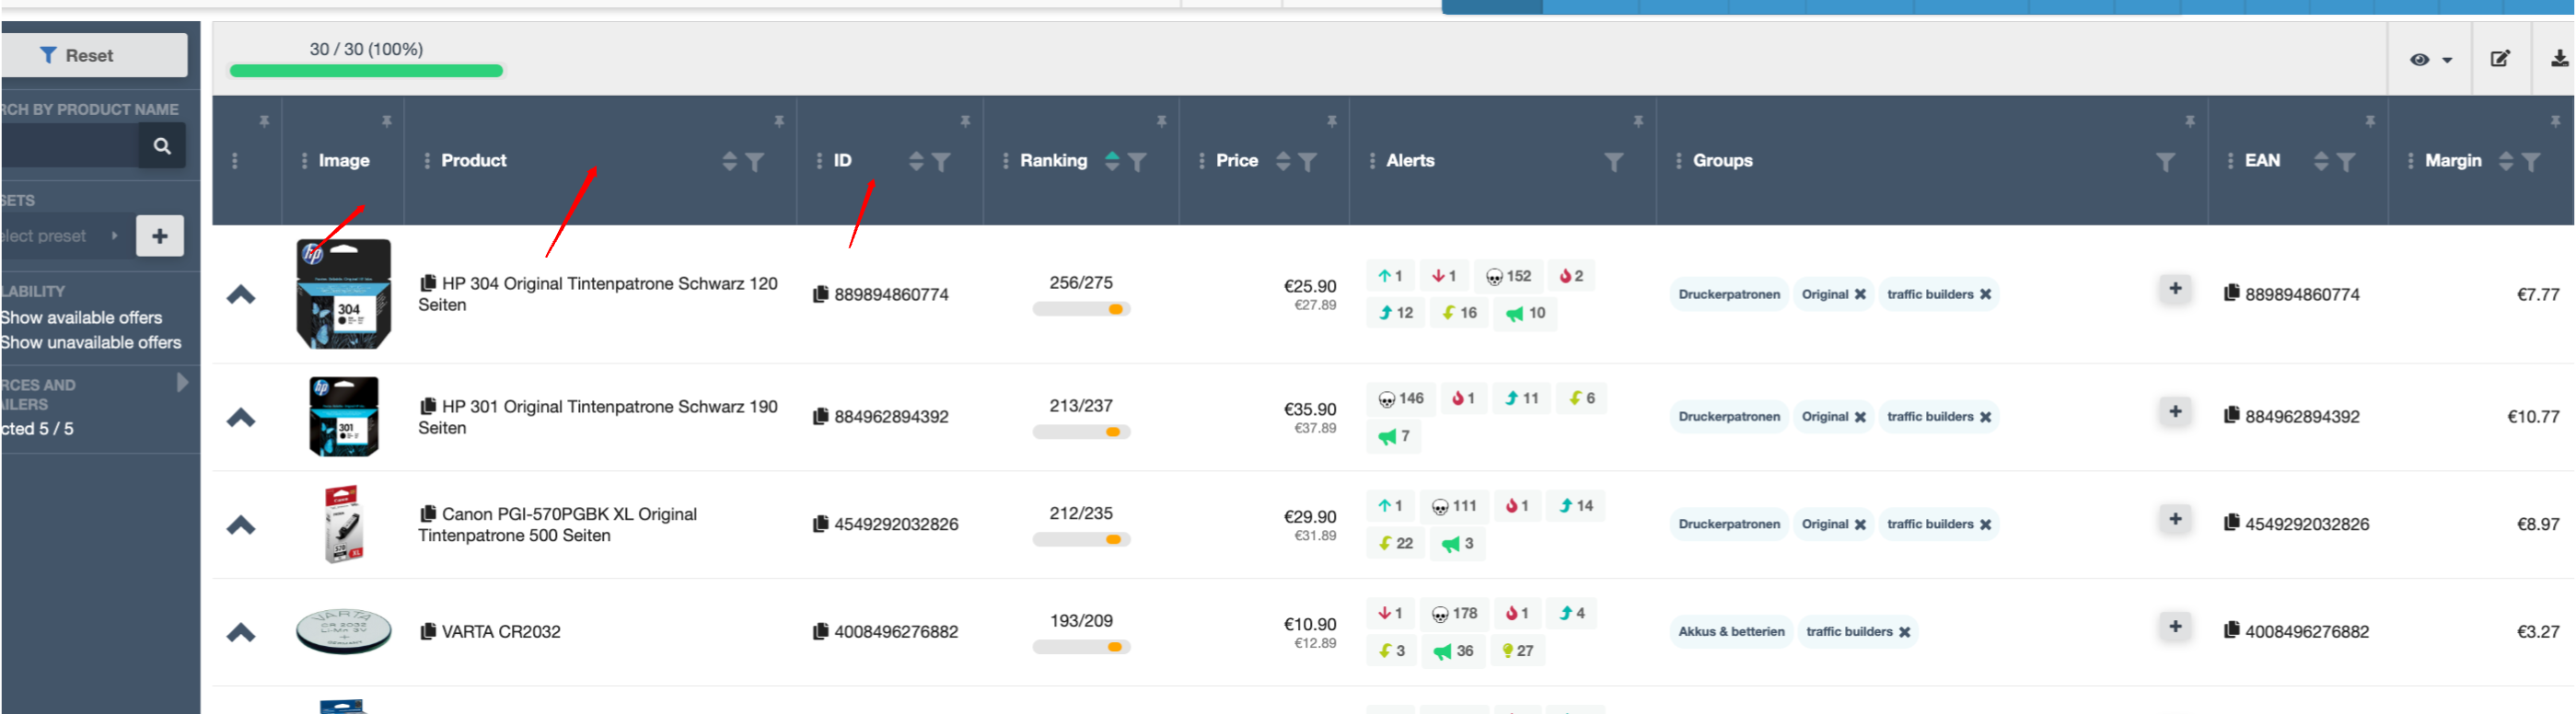Open the Product column menu handle
Screen dimensions: 2576x714
click(427, 161)
